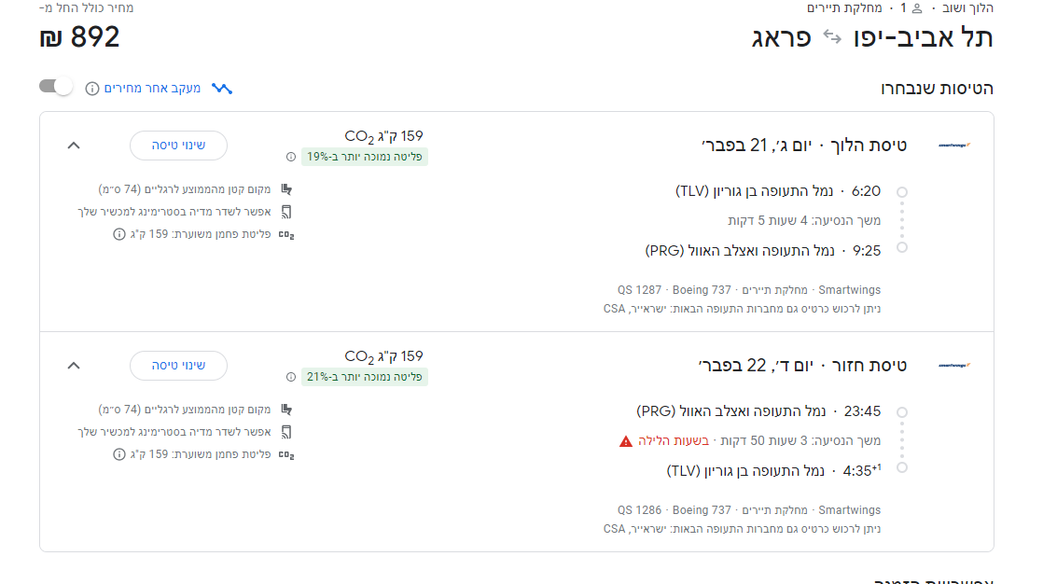
Task: Click the CO2 emissions icon in return flight
Action: tap(286, 454)
